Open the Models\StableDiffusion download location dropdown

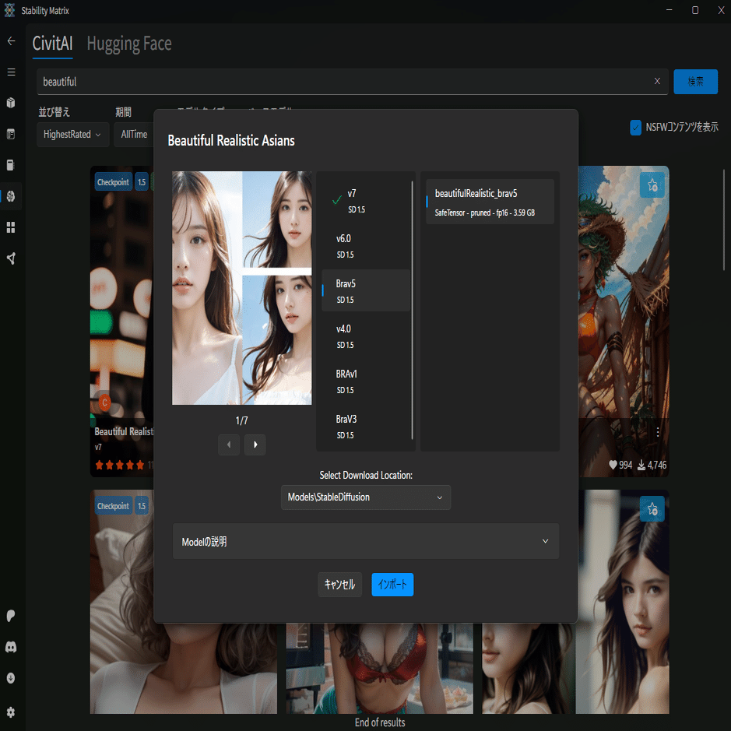click(x=366, y=497)
